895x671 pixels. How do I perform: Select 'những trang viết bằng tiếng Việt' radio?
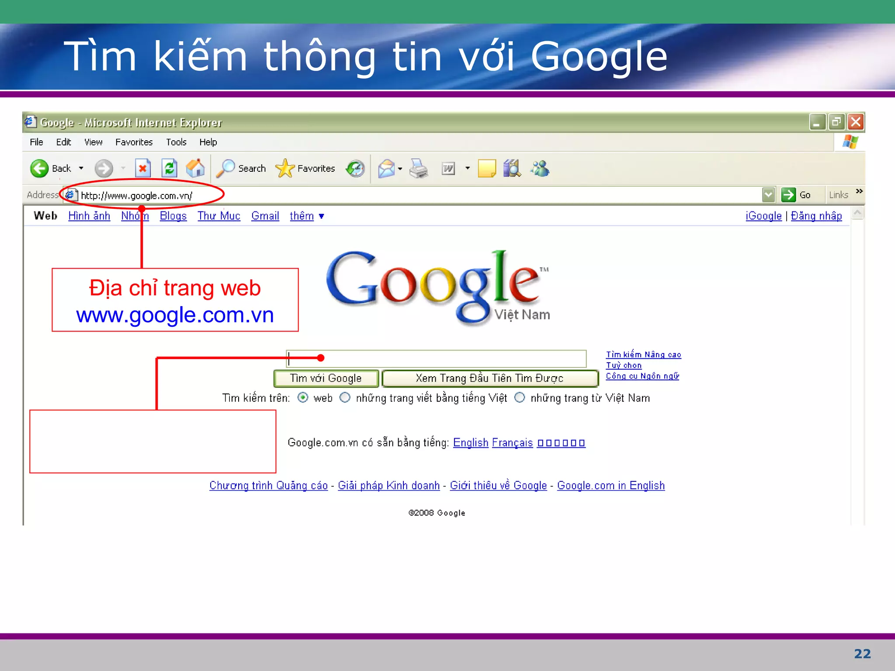tap(345, 398)
